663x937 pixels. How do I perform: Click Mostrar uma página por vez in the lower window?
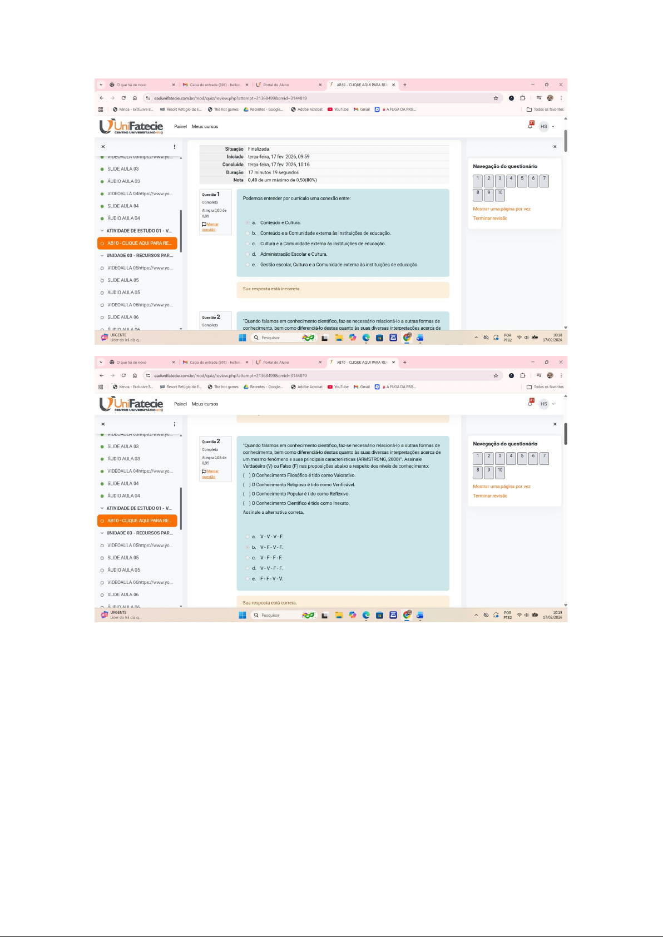(x=502, y=487)
